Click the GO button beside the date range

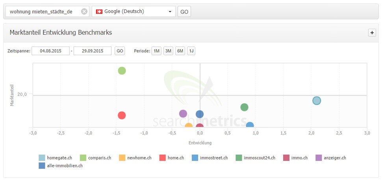(120, 51)
